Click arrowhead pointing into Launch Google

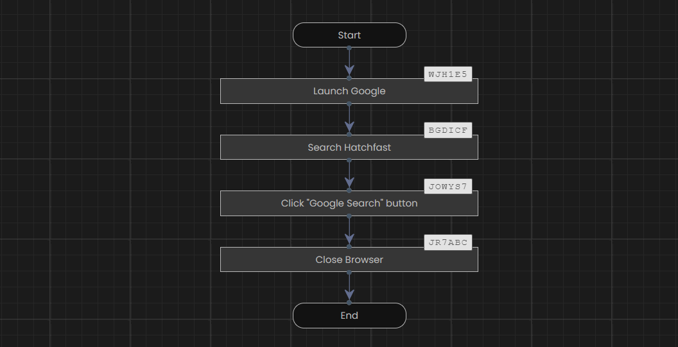pos(349,71)
